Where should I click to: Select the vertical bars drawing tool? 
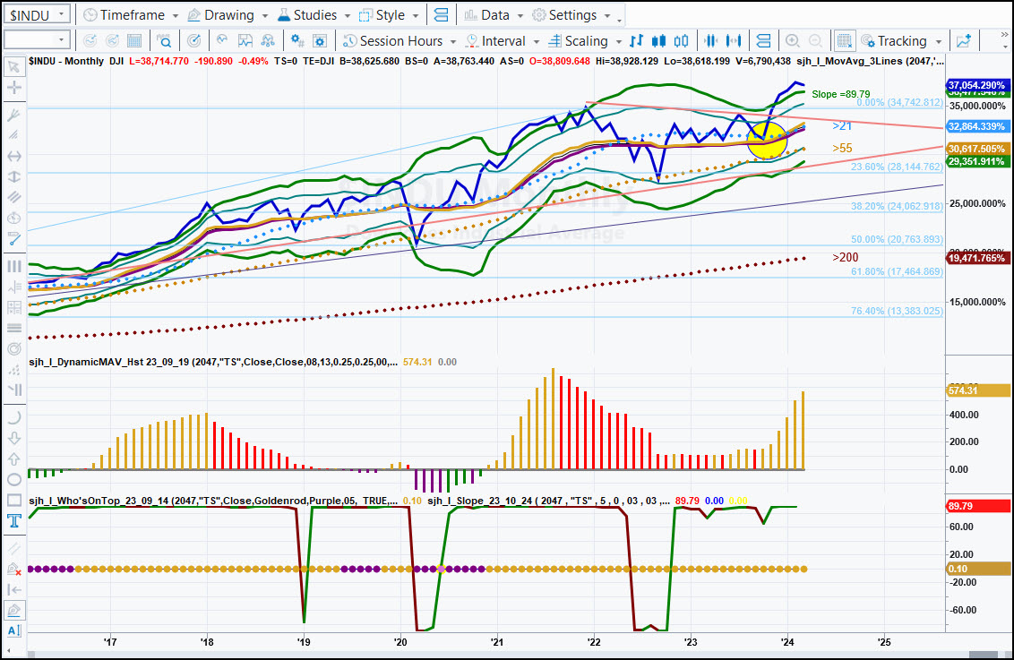click(x=13, y=266)
